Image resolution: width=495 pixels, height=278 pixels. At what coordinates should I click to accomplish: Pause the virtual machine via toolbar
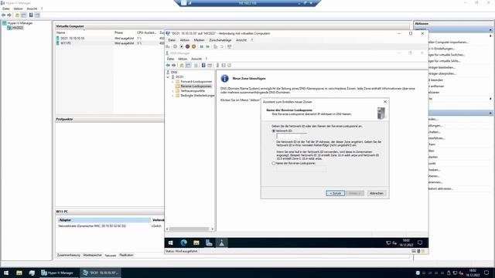(201, 46)
